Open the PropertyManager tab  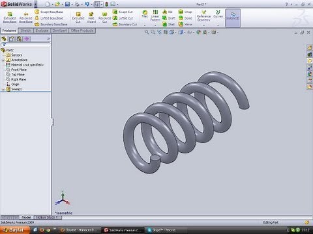[11, 39]
